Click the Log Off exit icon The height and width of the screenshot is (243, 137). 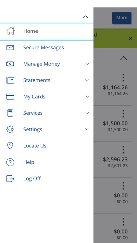[x=10, y=179]
